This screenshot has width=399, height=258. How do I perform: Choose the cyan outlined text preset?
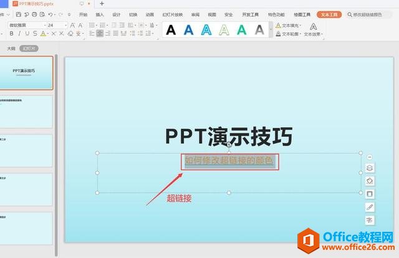coord(206,30)
